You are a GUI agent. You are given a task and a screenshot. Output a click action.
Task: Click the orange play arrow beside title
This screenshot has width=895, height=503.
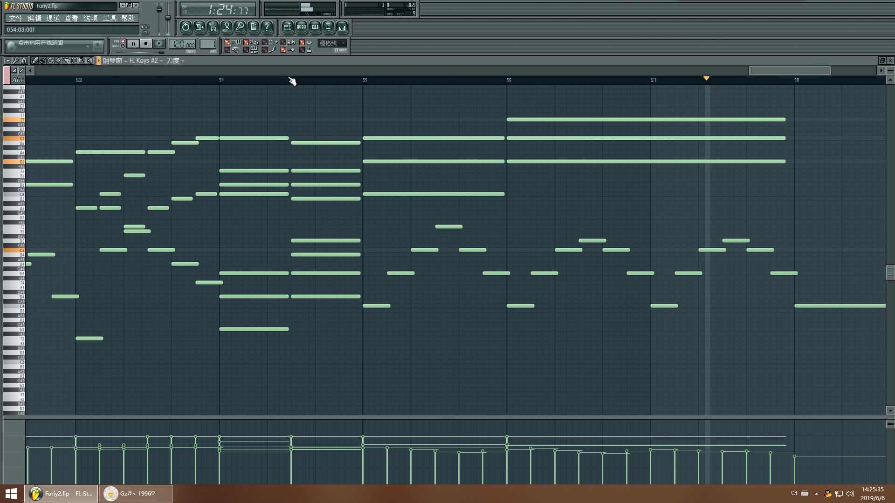click(x=98, y=61)
